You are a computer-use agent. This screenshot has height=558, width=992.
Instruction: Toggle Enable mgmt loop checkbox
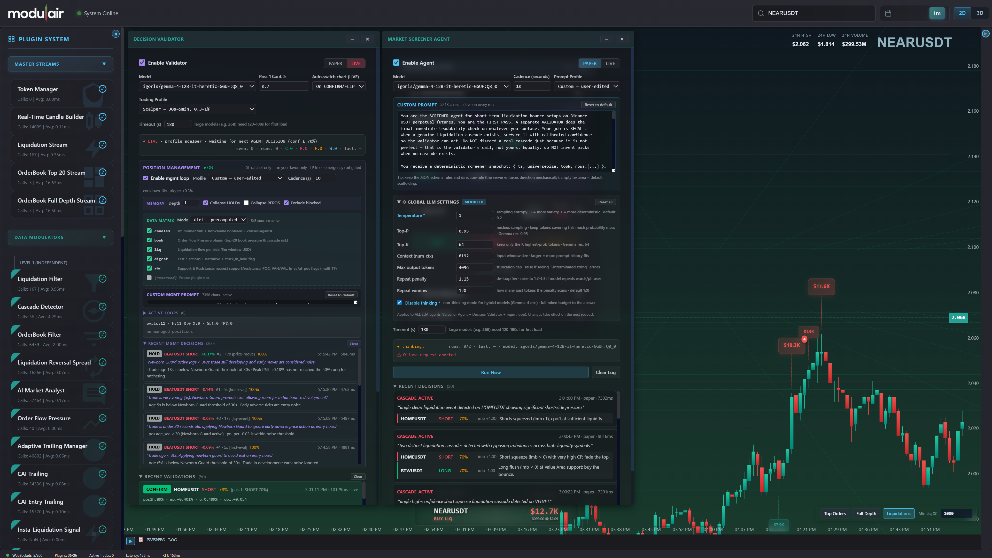tap(145, 178)
